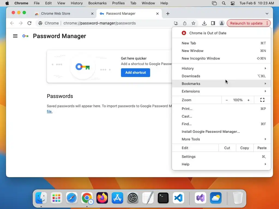This screenshot has width=279, height=209.
Task: Select New Tab from the menu
Action: pyautogui.click(x=221, y=43)
